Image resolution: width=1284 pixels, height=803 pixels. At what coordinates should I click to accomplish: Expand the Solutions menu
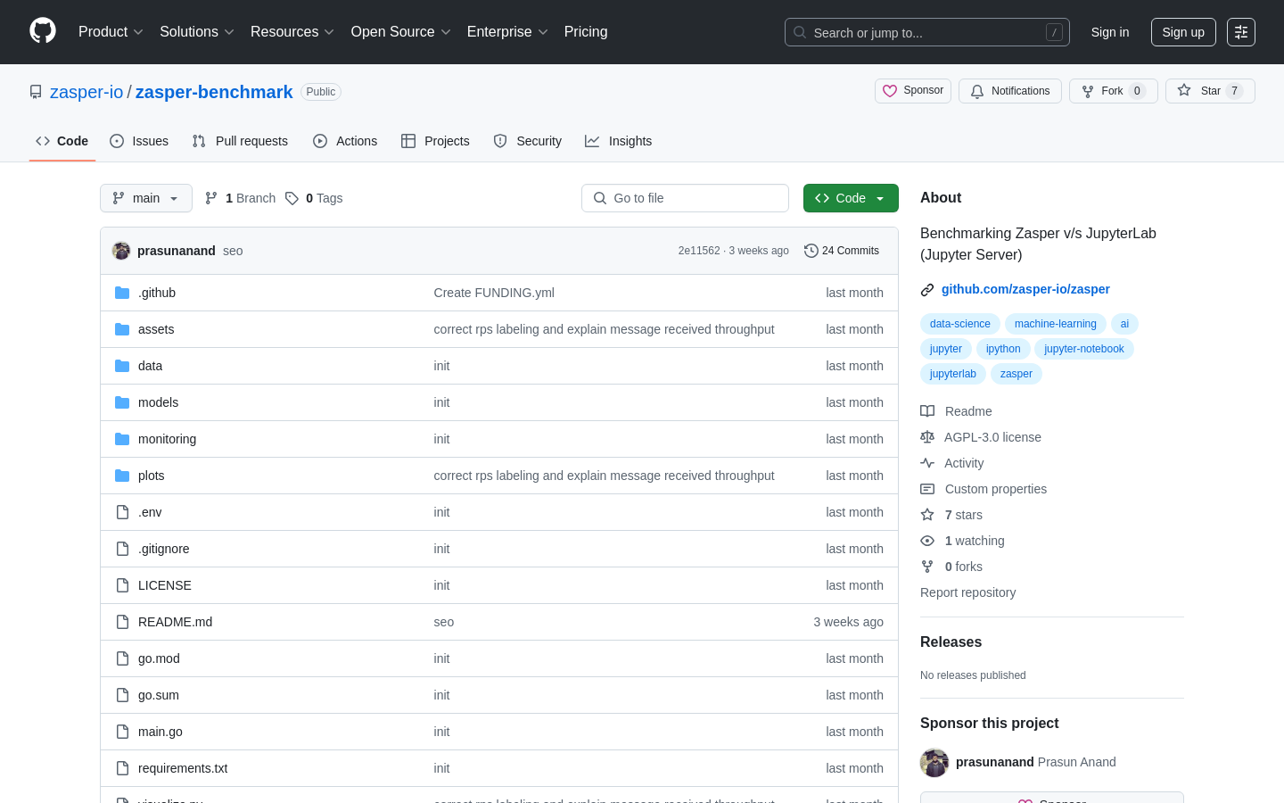tap(197, 32)
